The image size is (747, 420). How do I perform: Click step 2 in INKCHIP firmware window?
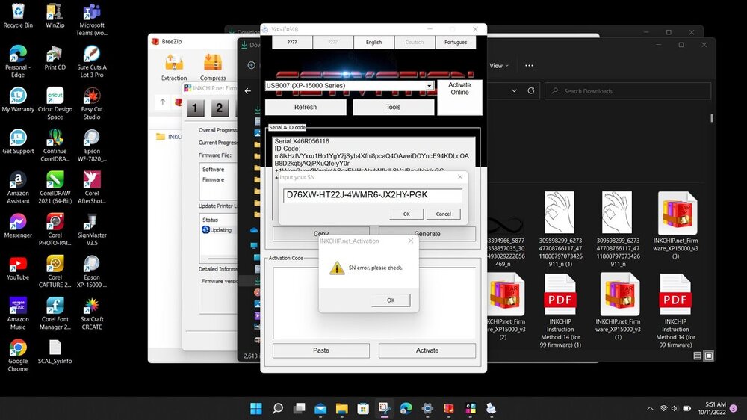pos(219,108)
